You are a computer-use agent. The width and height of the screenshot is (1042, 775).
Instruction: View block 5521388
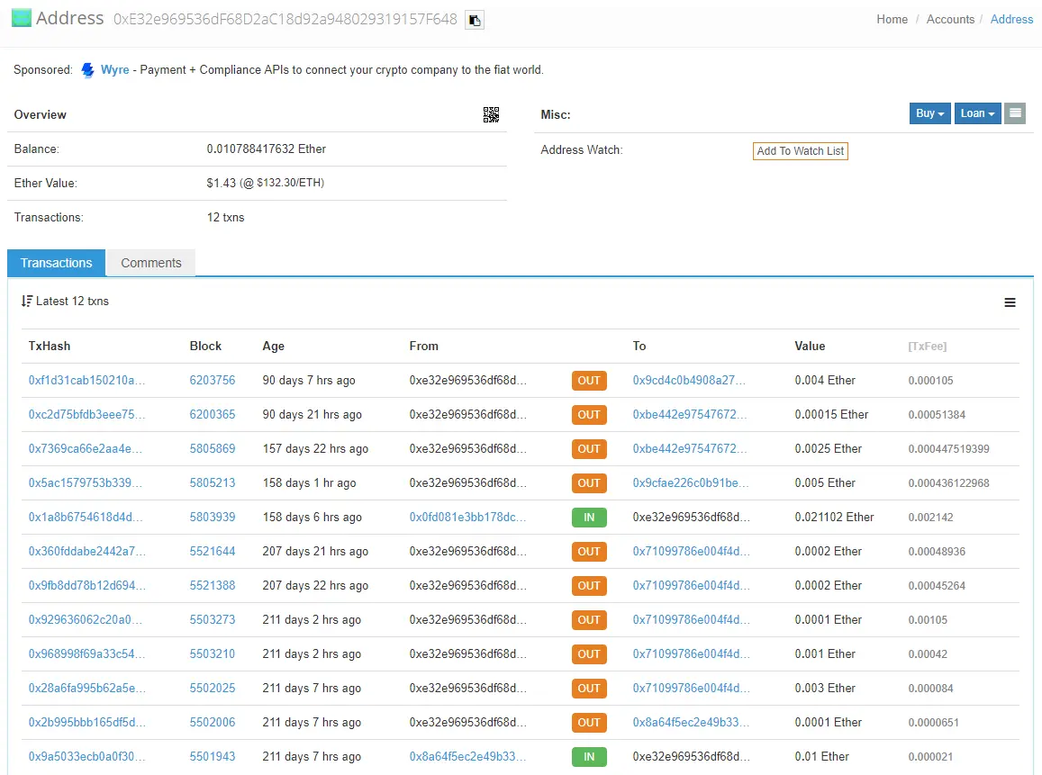(212, 586)
